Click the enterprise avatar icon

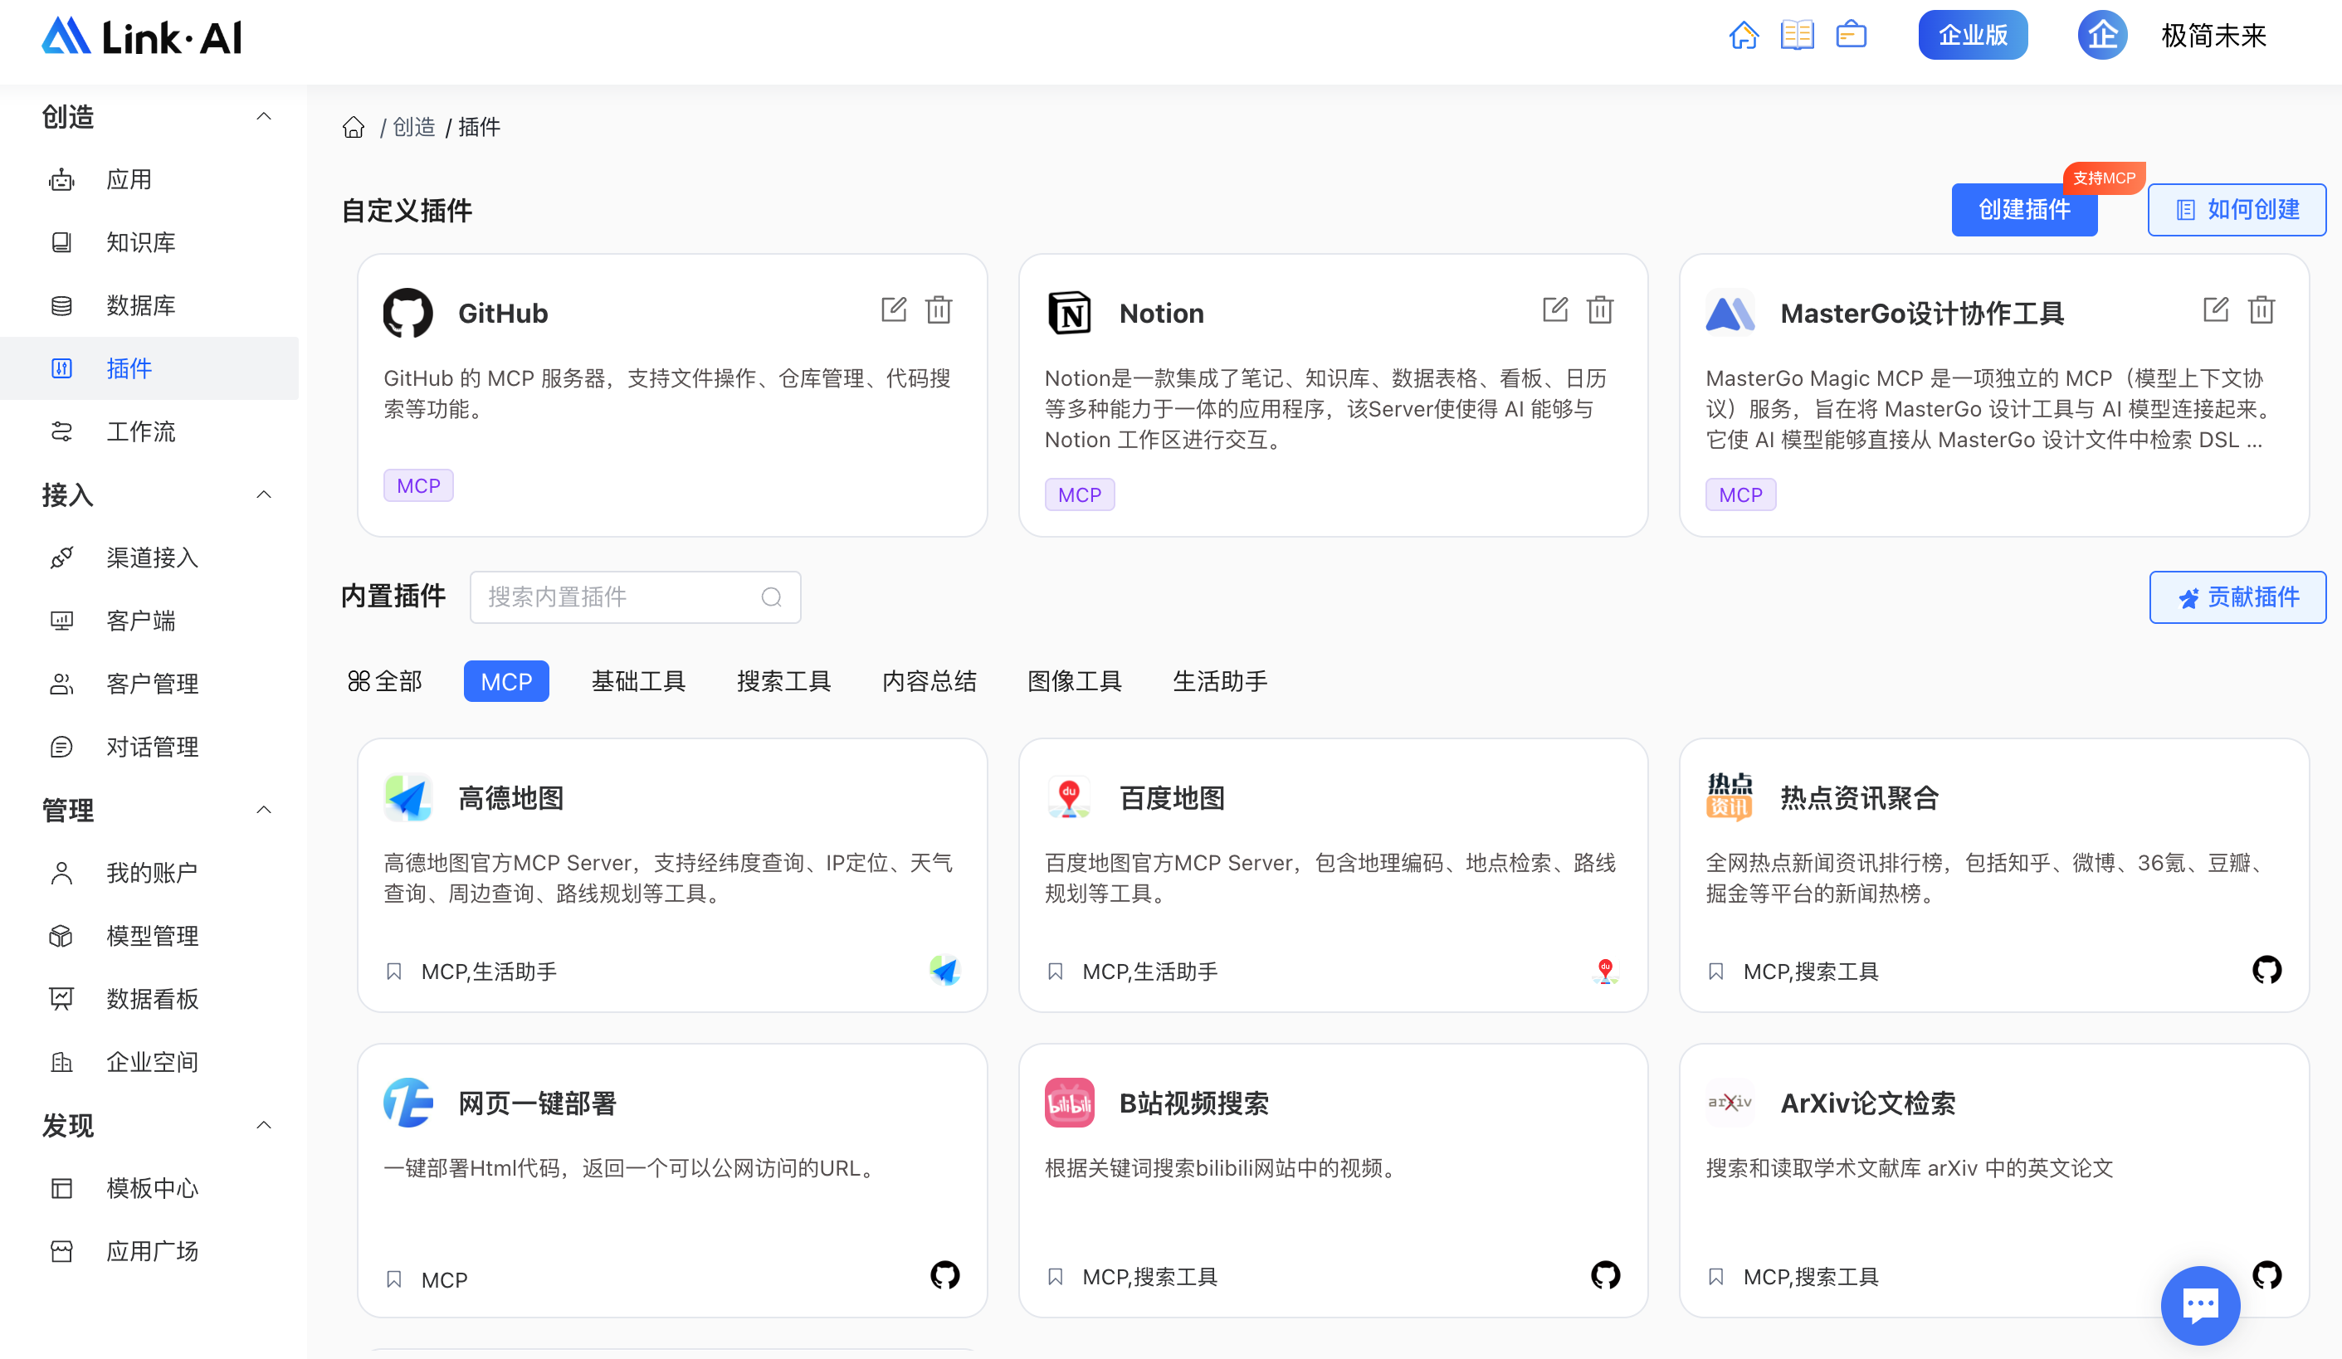tap(2102, 36)
